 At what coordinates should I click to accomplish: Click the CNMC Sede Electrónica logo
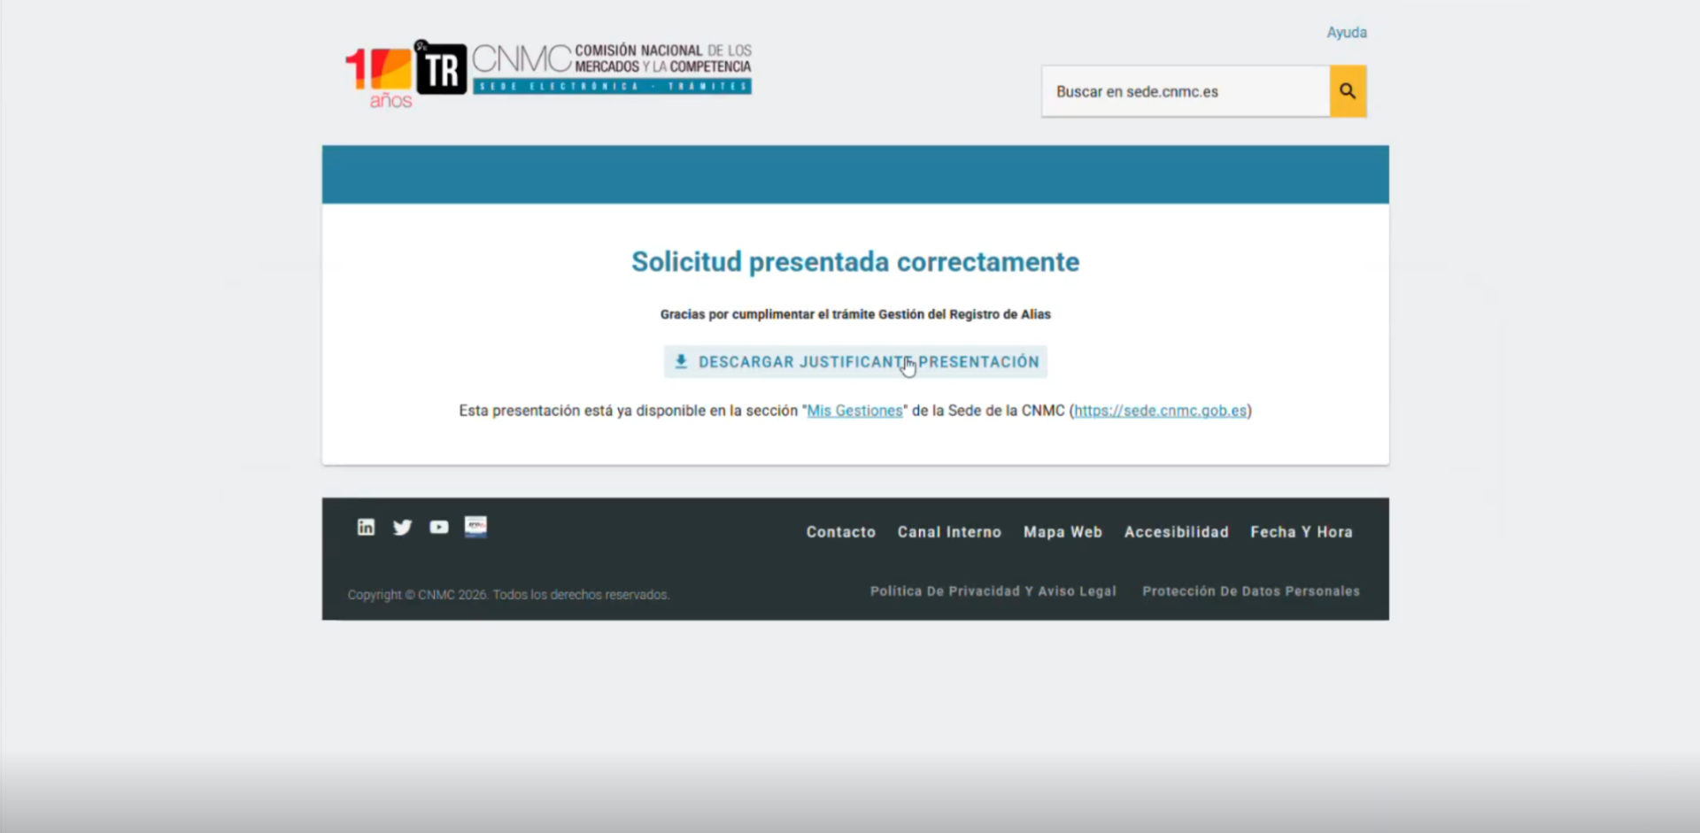[x=612, y=68]
